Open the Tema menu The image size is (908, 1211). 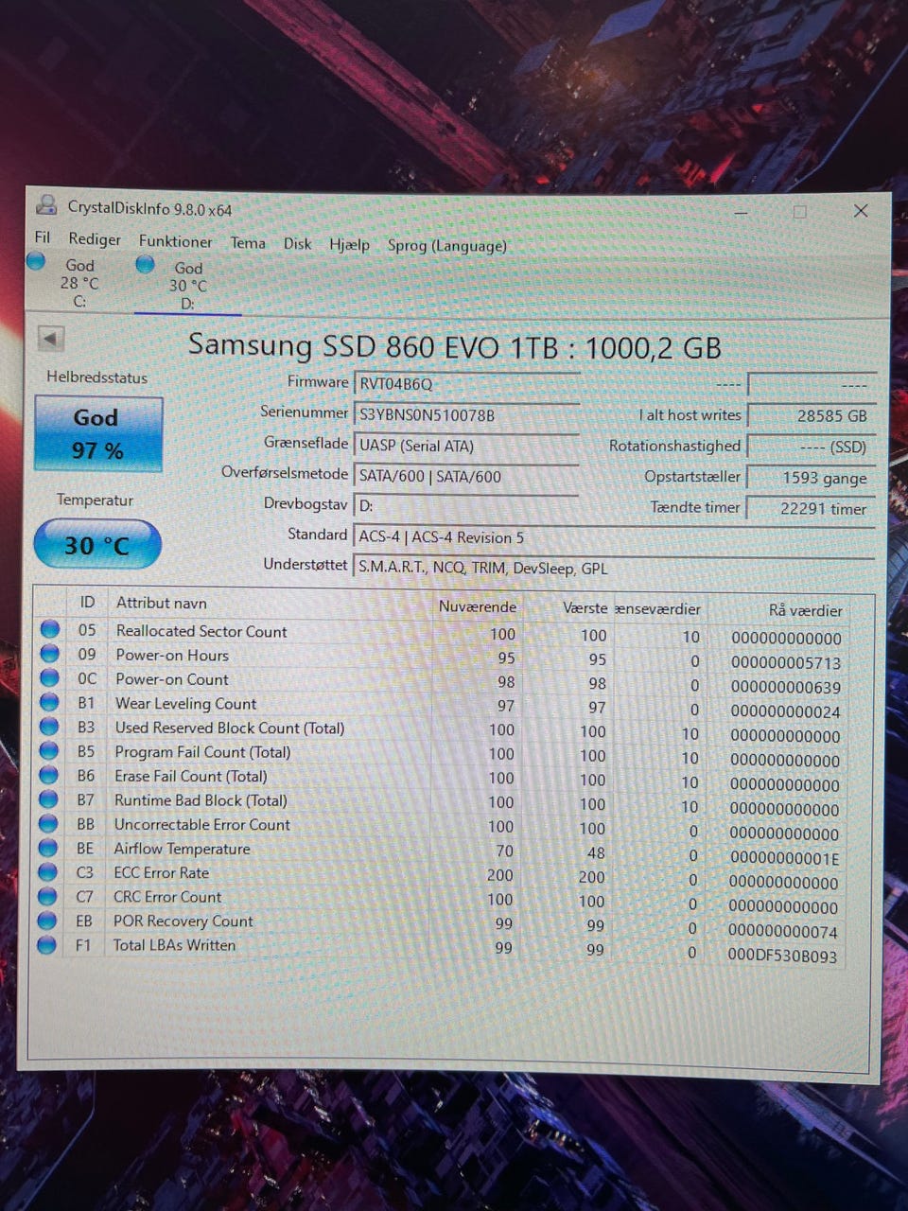pyautogui.click(x=248, y=243)
